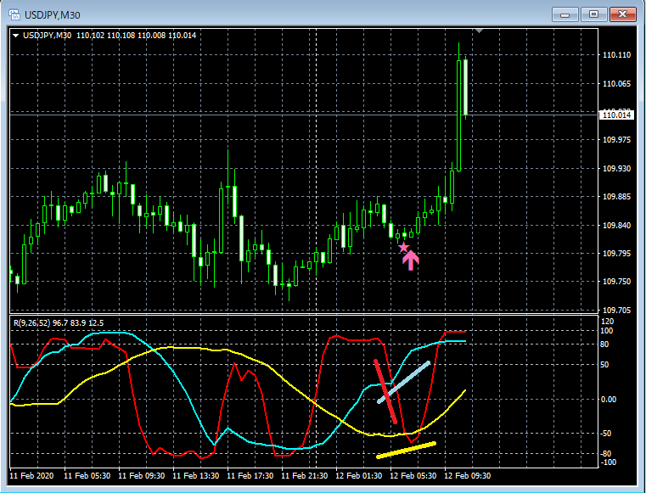Click the 109.840 price scale label

616,226
